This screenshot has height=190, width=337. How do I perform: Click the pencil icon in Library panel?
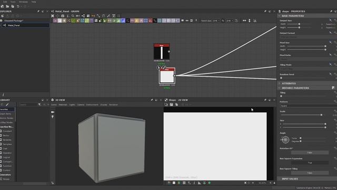(x=7, y=104)
